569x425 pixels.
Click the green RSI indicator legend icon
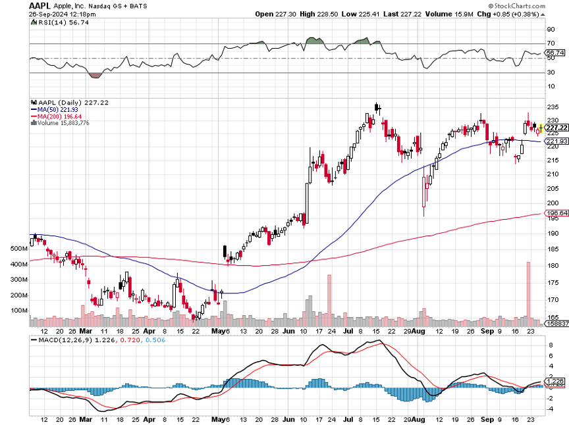point(34,22)
